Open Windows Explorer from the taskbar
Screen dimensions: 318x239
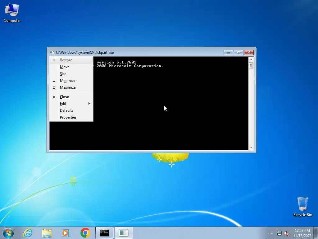point(47,233)
